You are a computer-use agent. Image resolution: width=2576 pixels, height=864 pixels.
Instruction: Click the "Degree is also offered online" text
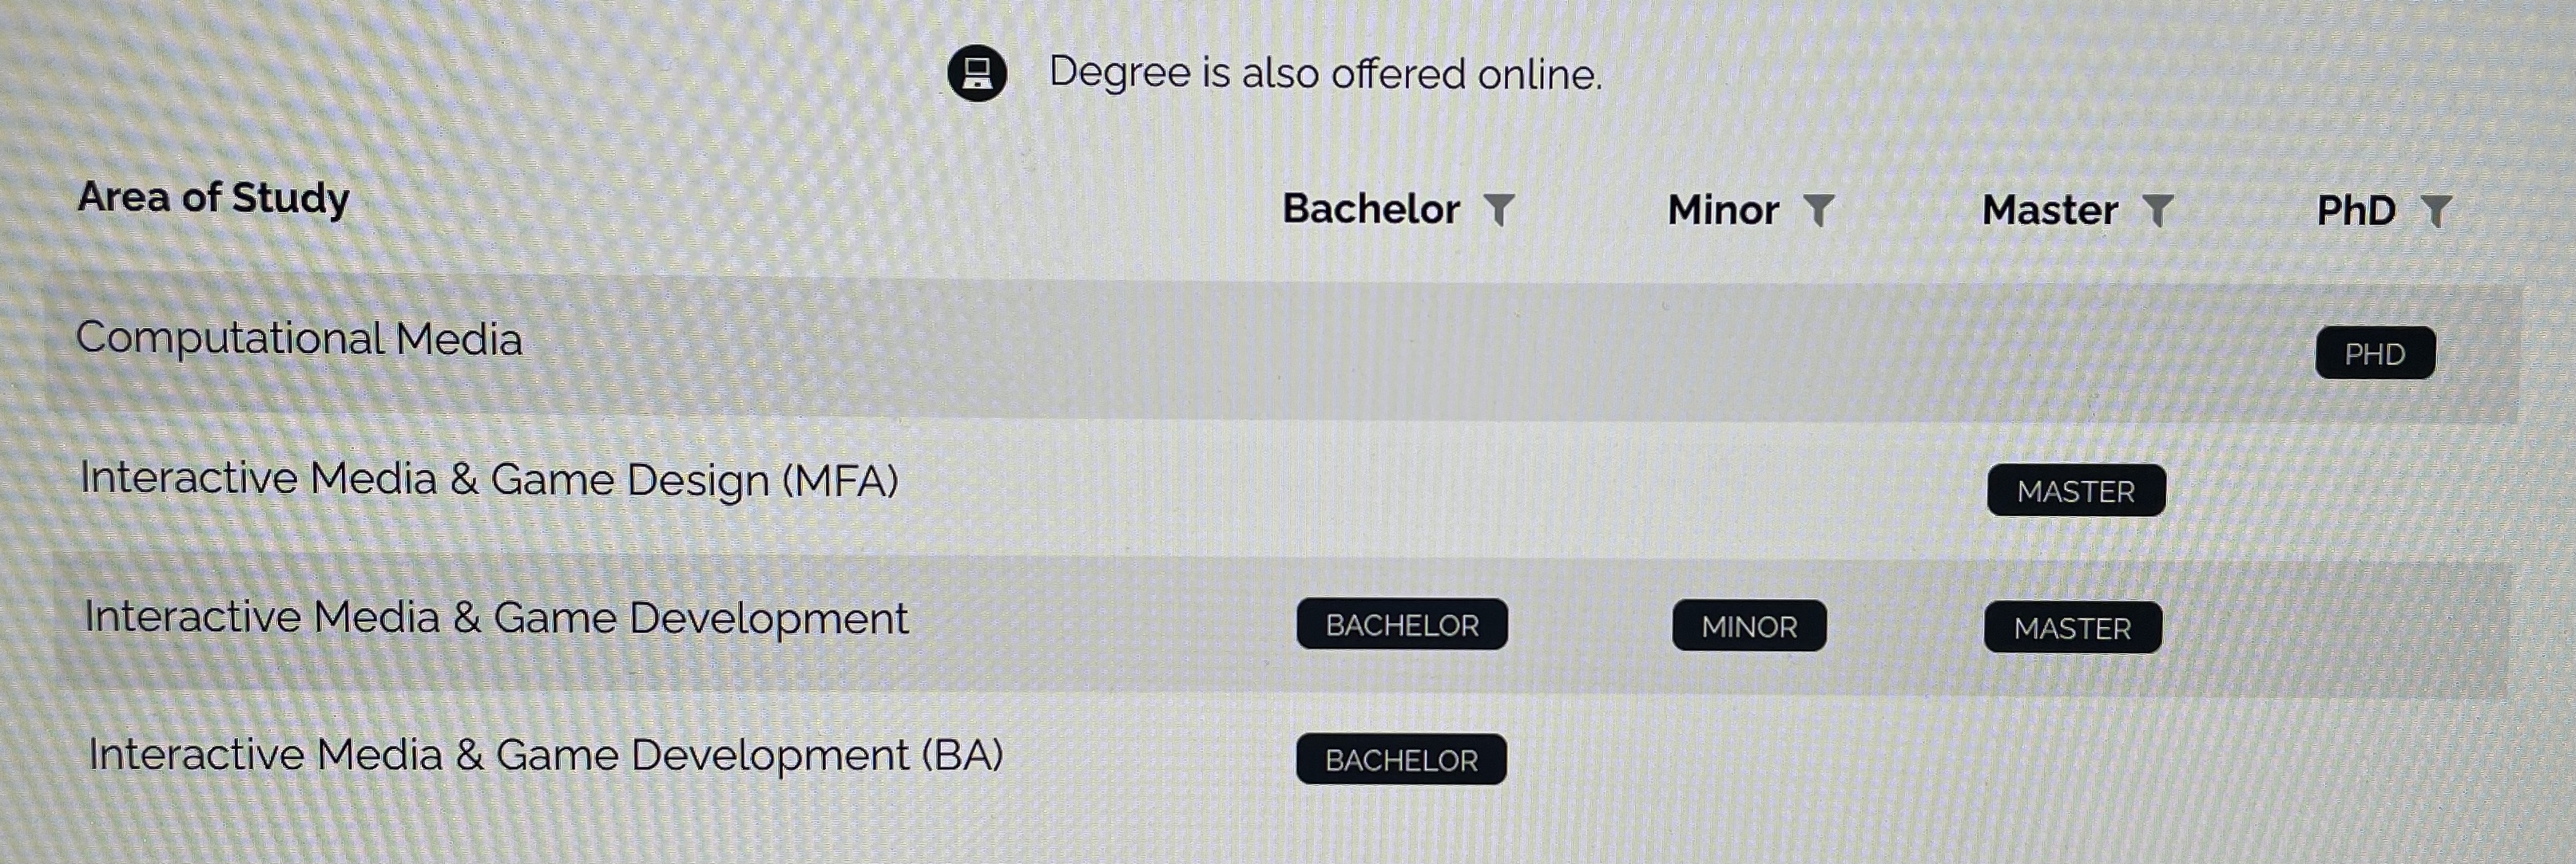[x=1325, y=74]
